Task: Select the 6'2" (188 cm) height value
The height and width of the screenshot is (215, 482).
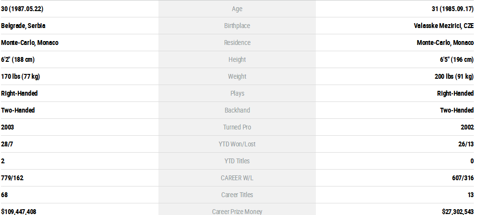Action: tap(18, 59)
